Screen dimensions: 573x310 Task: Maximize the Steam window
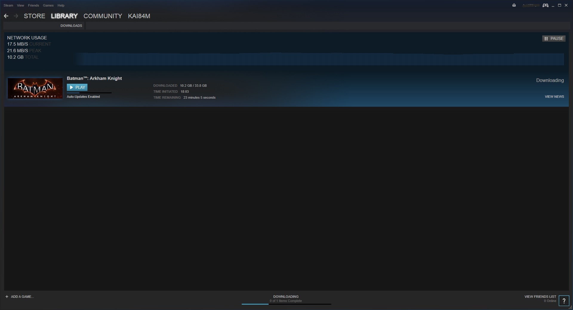click(560, 5)
